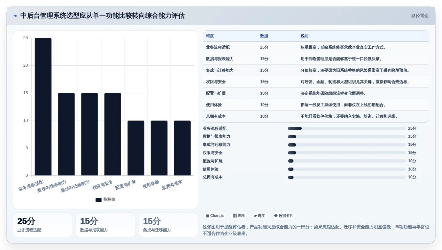
Task: Click the 权限与安全 bar in chart
Action: click(x=113, y=134)
